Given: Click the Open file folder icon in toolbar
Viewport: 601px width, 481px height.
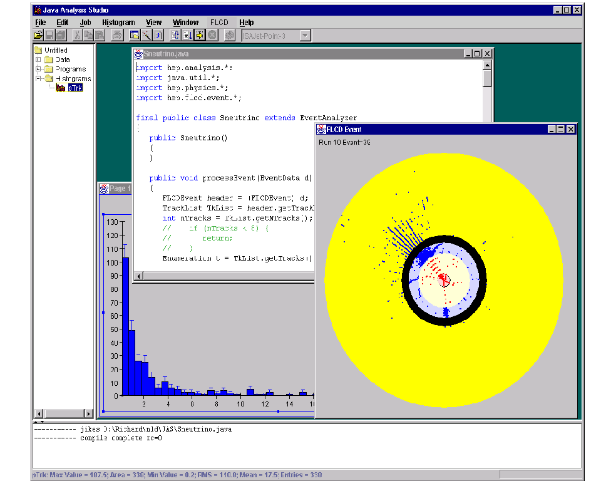Looking at the screenshot, I should [38, 35].
